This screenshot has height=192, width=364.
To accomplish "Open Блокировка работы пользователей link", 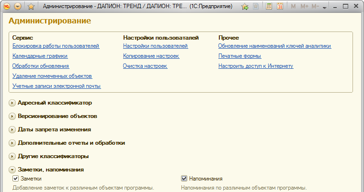I will tap(56, 46).
